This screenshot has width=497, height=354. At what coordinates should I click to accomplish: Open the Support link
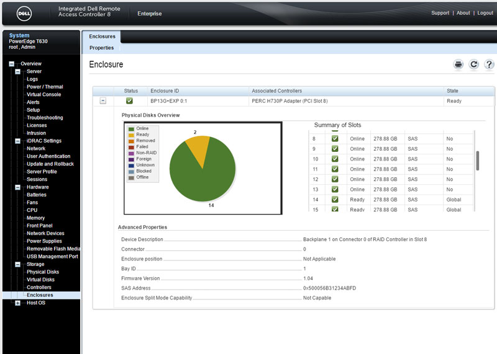coord(440,13)
